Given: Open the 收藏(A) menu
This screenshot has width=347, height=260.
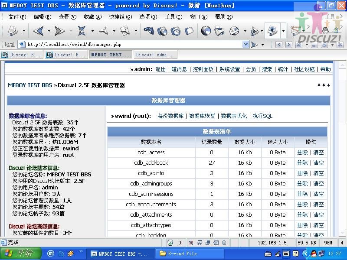Looking at the screenshot, I should pos(93,17).
